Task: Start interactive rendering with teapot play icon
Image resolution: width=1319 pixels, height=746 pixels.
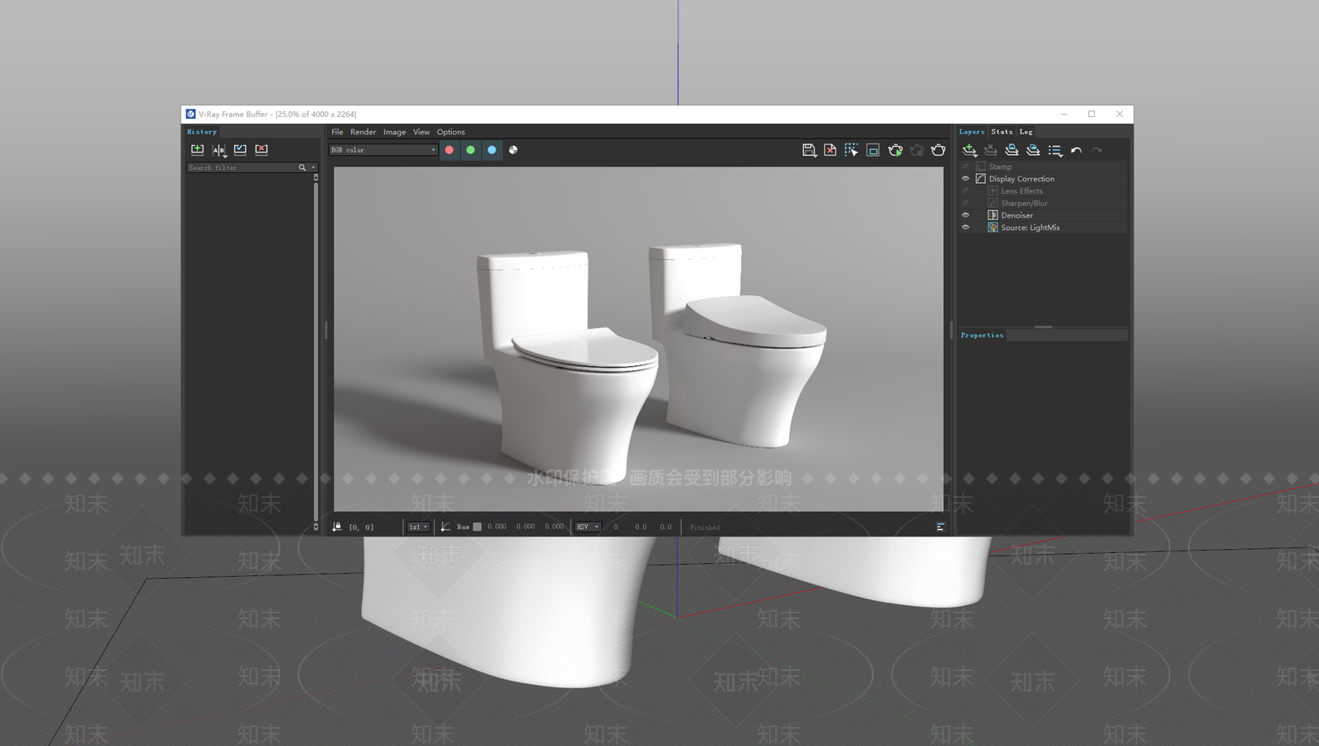Action: (x=895, y=150)
